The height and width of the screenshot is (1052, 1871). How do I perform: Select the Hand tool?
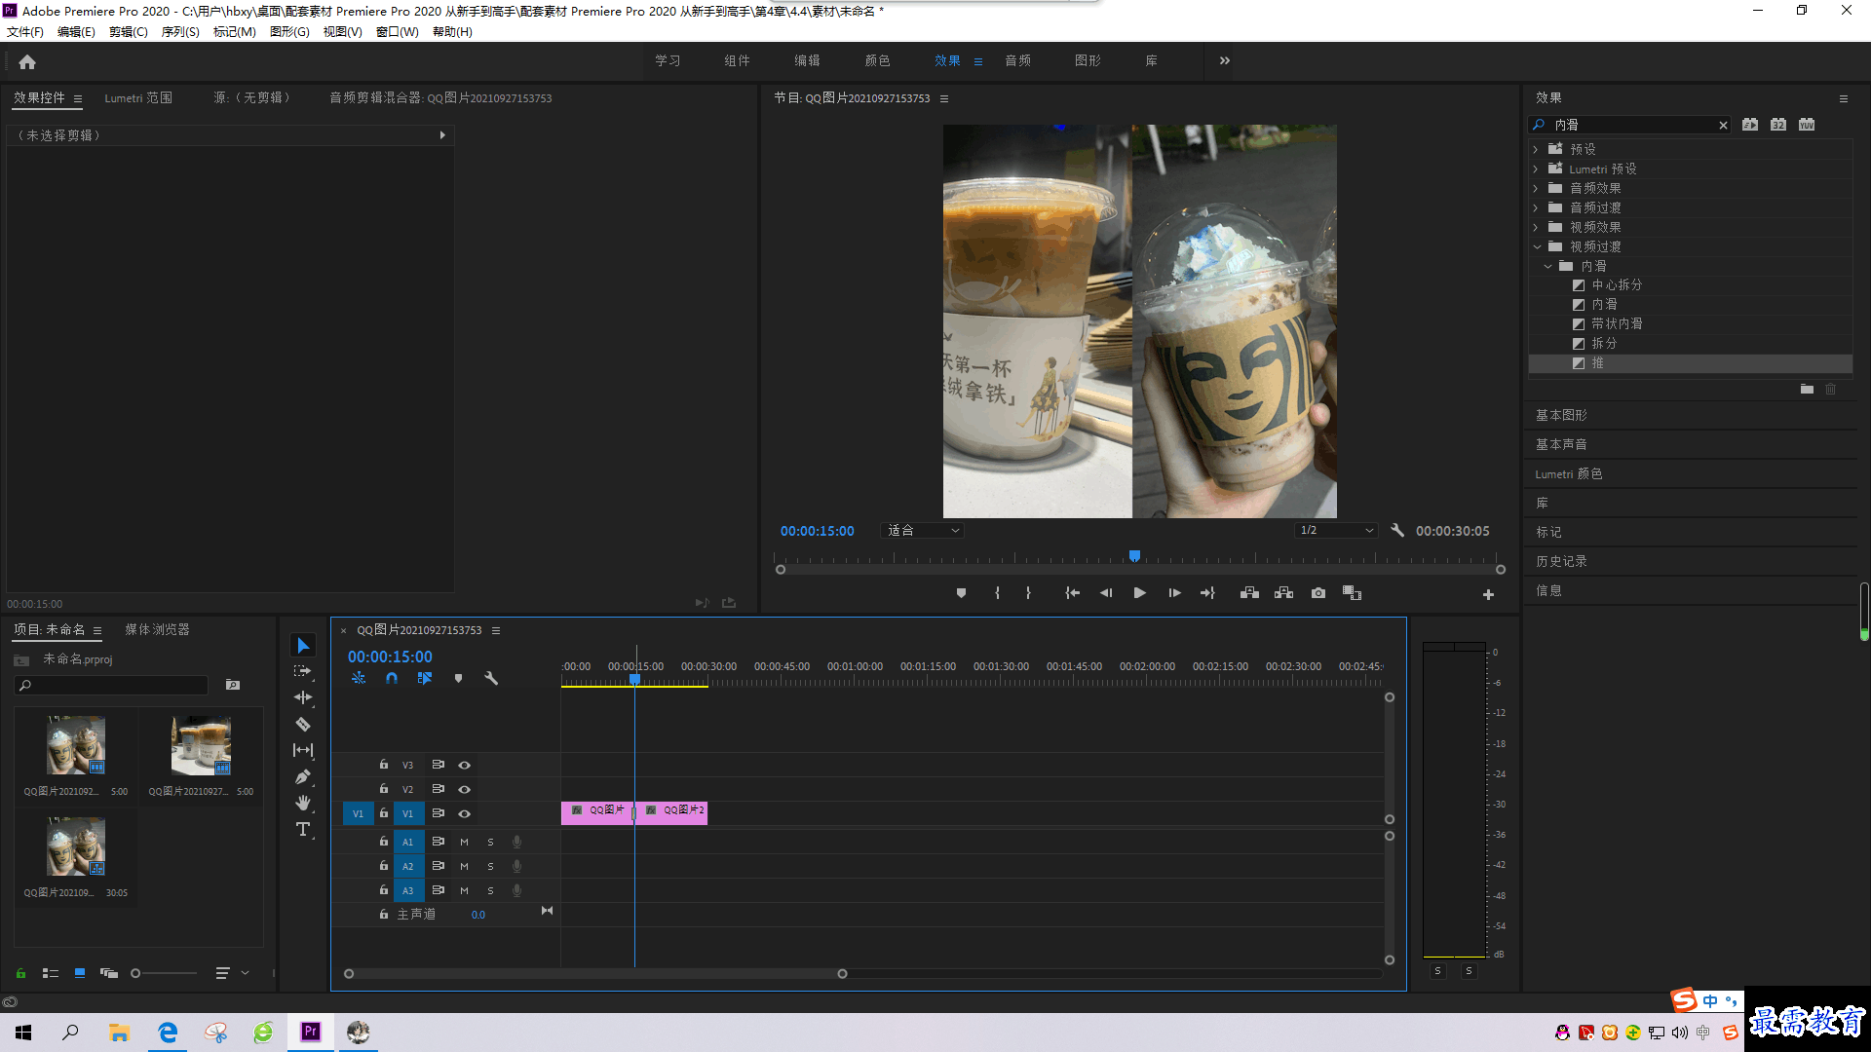pyautogui.click(x=303, y=803)
